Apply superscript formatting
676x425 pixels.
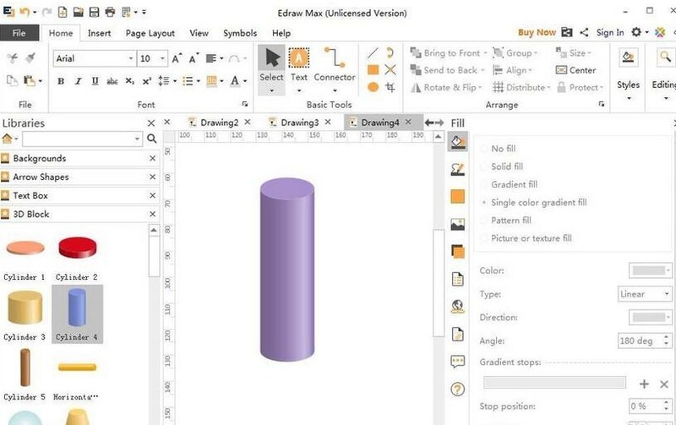pos(146,81)
